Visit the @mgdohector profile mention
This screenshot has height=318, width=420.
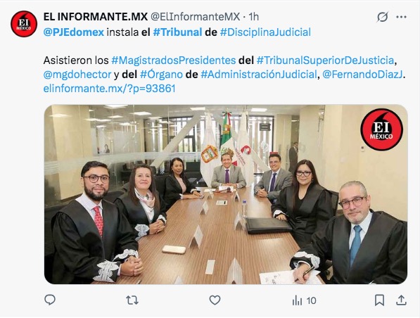click(x=77, y=75)
